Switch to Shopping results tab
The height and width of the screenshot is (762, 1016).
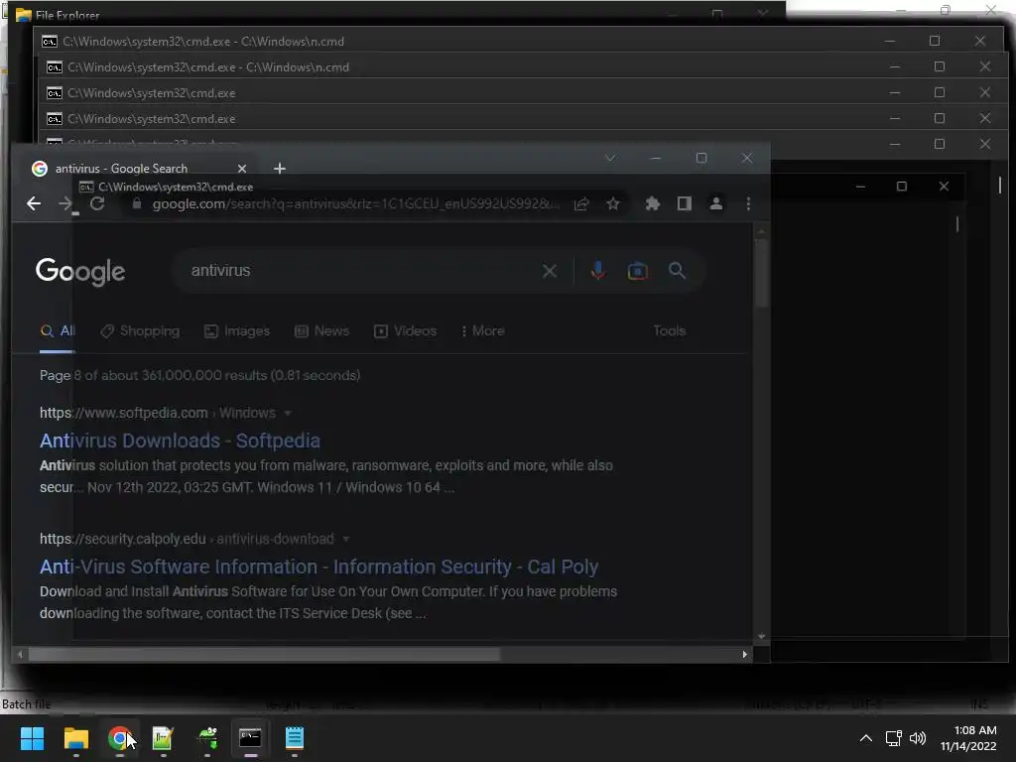pyautogui.click(x=140, y=331)
